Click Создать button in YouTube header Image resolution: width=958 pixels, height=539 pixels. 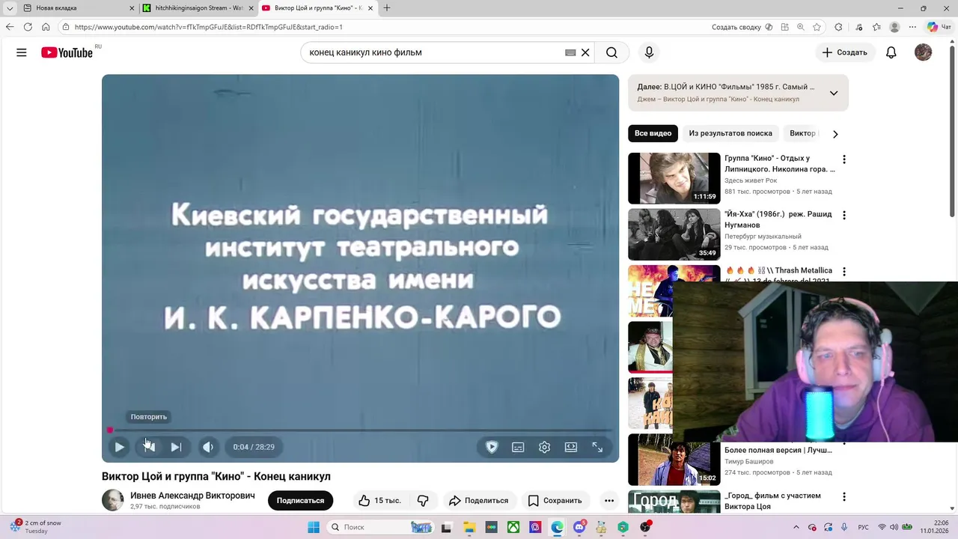pos(844,52)
